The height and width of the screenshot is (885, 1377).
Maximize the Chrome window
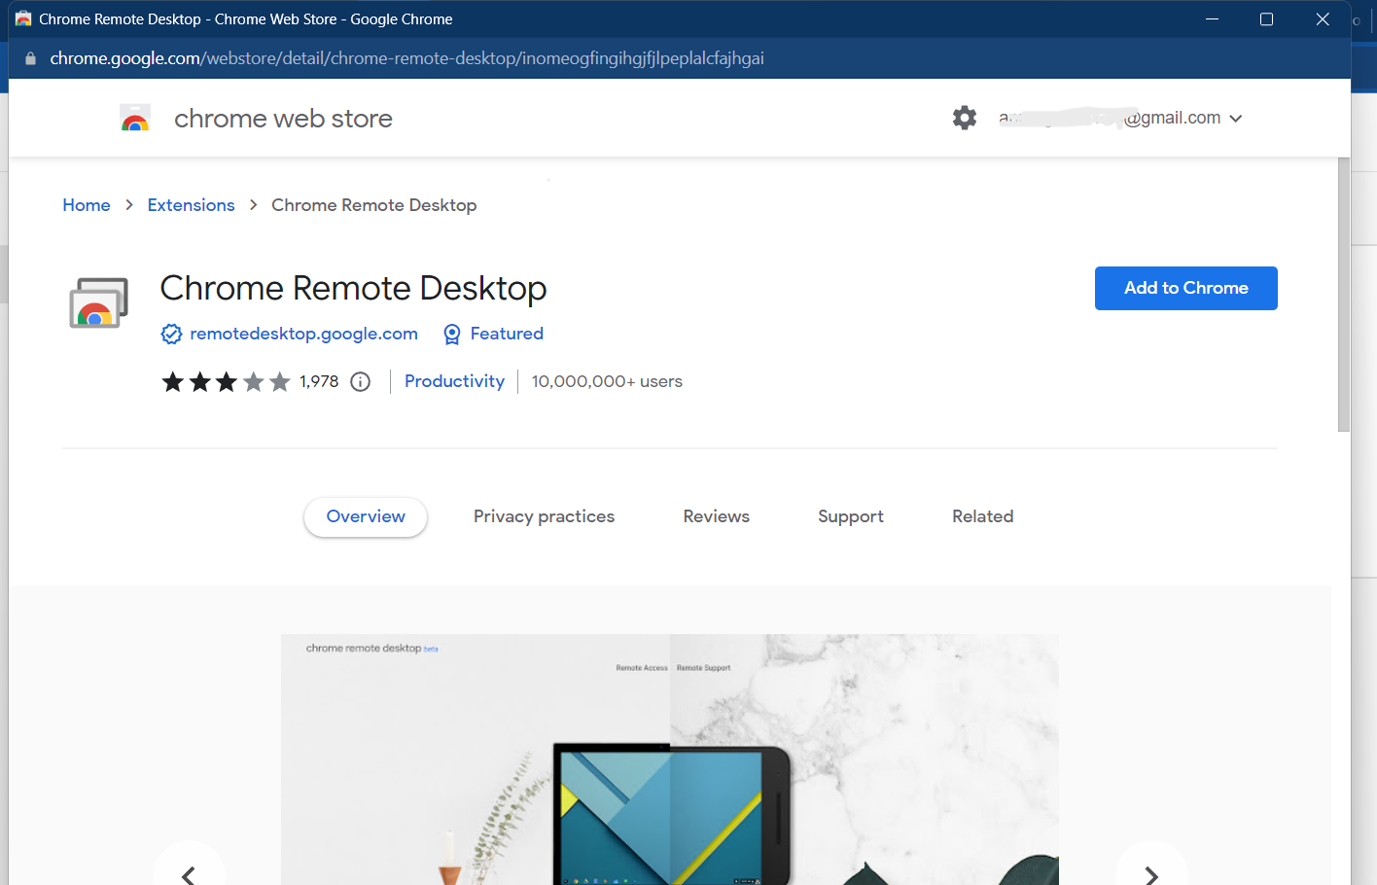click(1266, 19)
